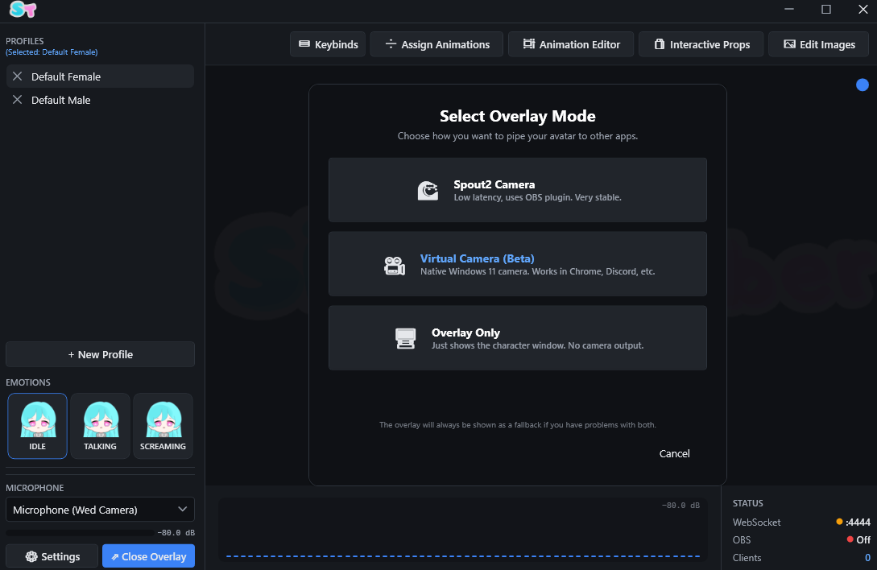Image resolution: width=877 pixels, height=570 pixels.
Task: Click the Edit Images picture icon
Action: 789,43
